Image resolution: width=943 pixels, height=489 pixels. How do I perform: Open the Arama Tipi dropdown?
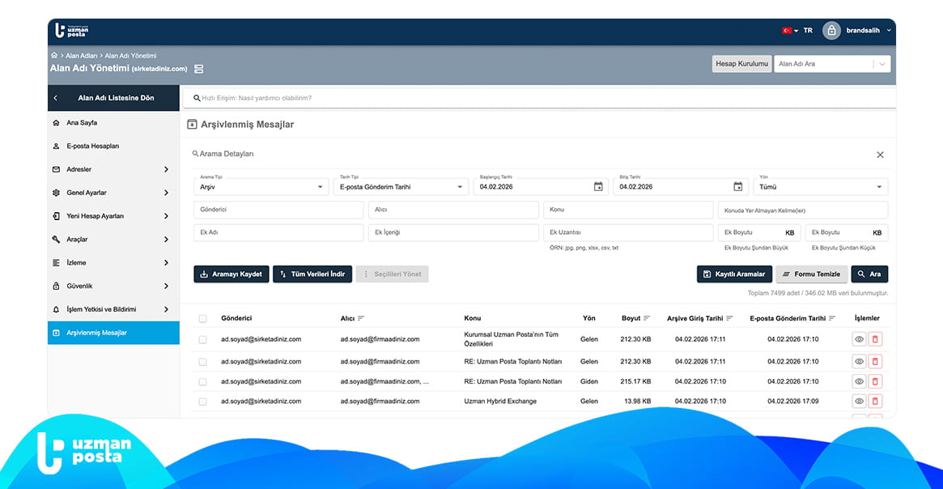(261, 187)
